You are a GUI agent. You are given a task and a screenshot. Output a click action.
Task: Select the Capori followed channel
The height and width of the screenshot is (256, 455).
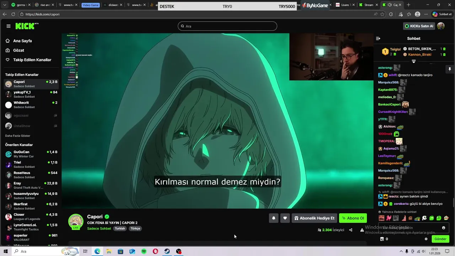tap(31, 84)
